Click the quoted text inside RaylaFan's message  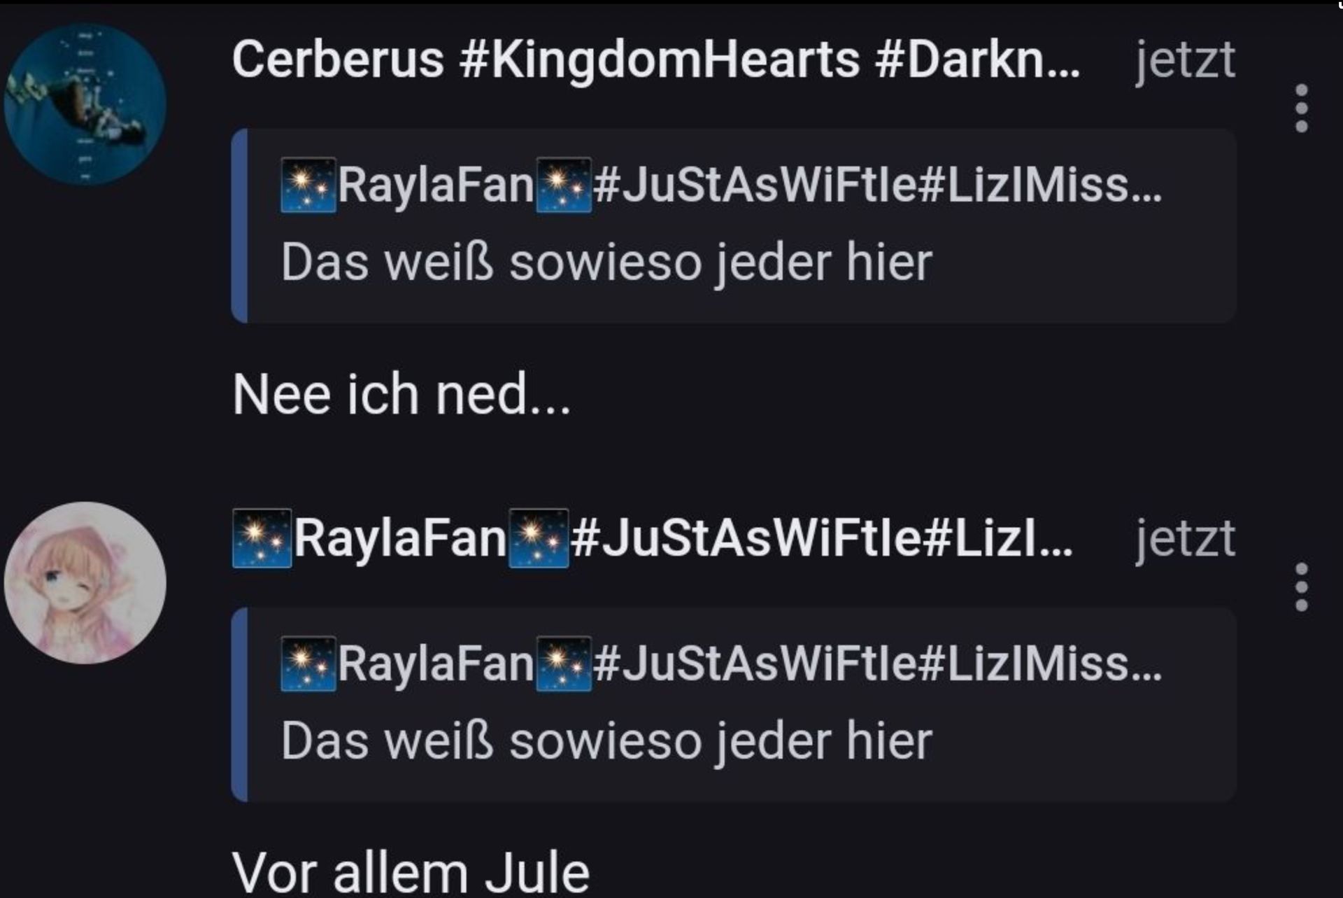606,742
